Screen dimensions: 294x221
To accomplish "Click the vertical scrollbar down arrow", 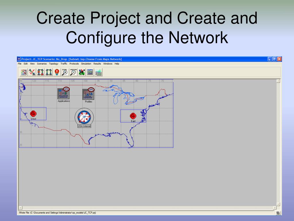I will point(278,204).
